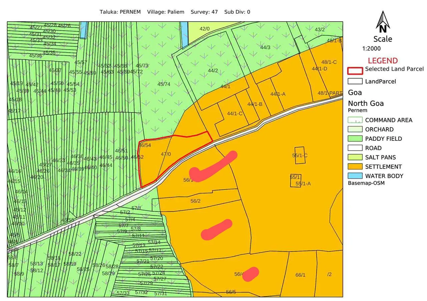Click the 'Goa' state label in legend

(x=355, y=93)
